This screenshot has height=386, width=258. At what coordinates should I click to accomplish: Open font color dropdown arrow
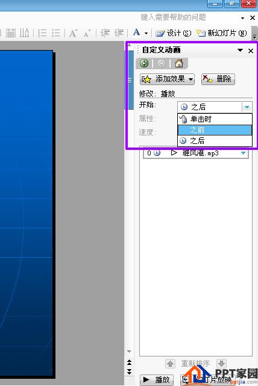146,33
